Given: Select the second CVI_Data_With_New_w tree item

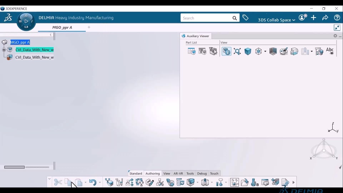Looking at the screenshot, I should 34,57.
